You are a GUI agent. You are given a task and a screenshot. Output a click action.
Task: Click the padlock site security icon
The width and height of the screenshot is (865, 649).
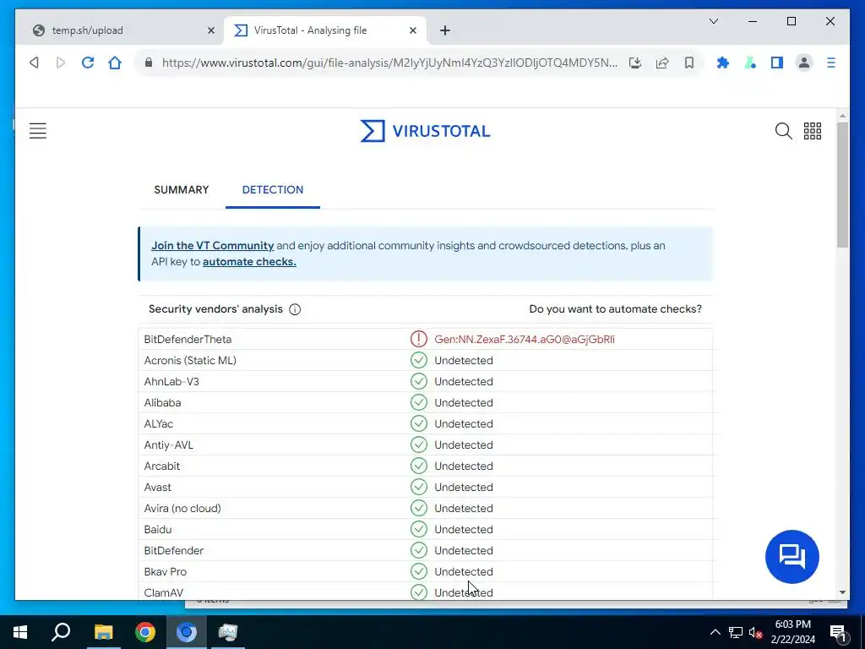(x=149, y=63)
